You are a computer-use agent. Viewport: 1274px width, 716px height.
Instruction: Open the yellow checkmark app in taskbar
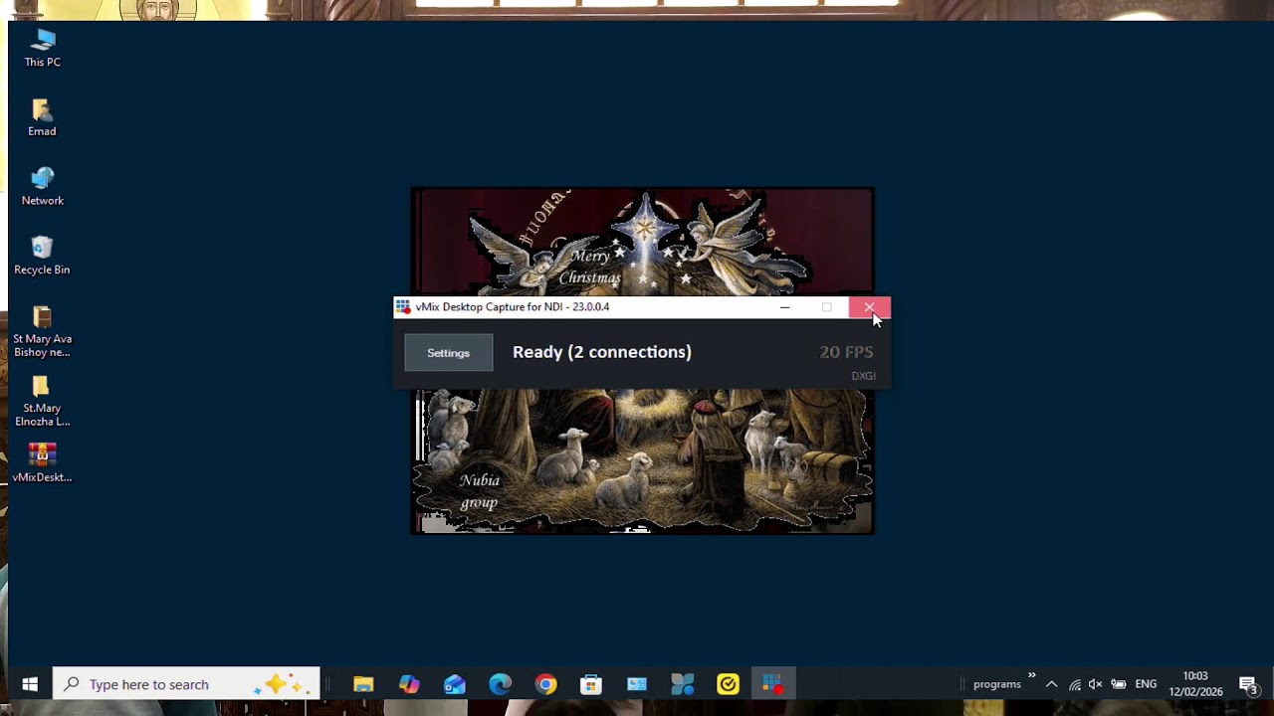click(728, 684)
